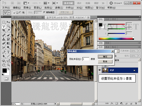Open the 滤镜(T) menu
The width and height of the screenshot is (142, 106).
59,8
